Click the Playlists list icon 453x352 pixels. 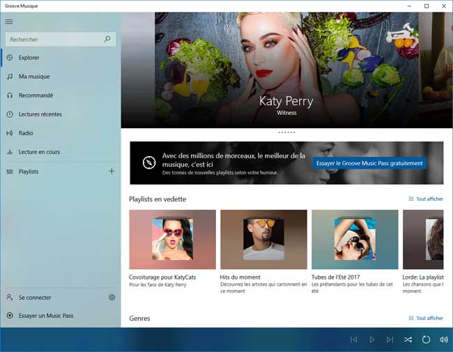click(x=10, y=171)
